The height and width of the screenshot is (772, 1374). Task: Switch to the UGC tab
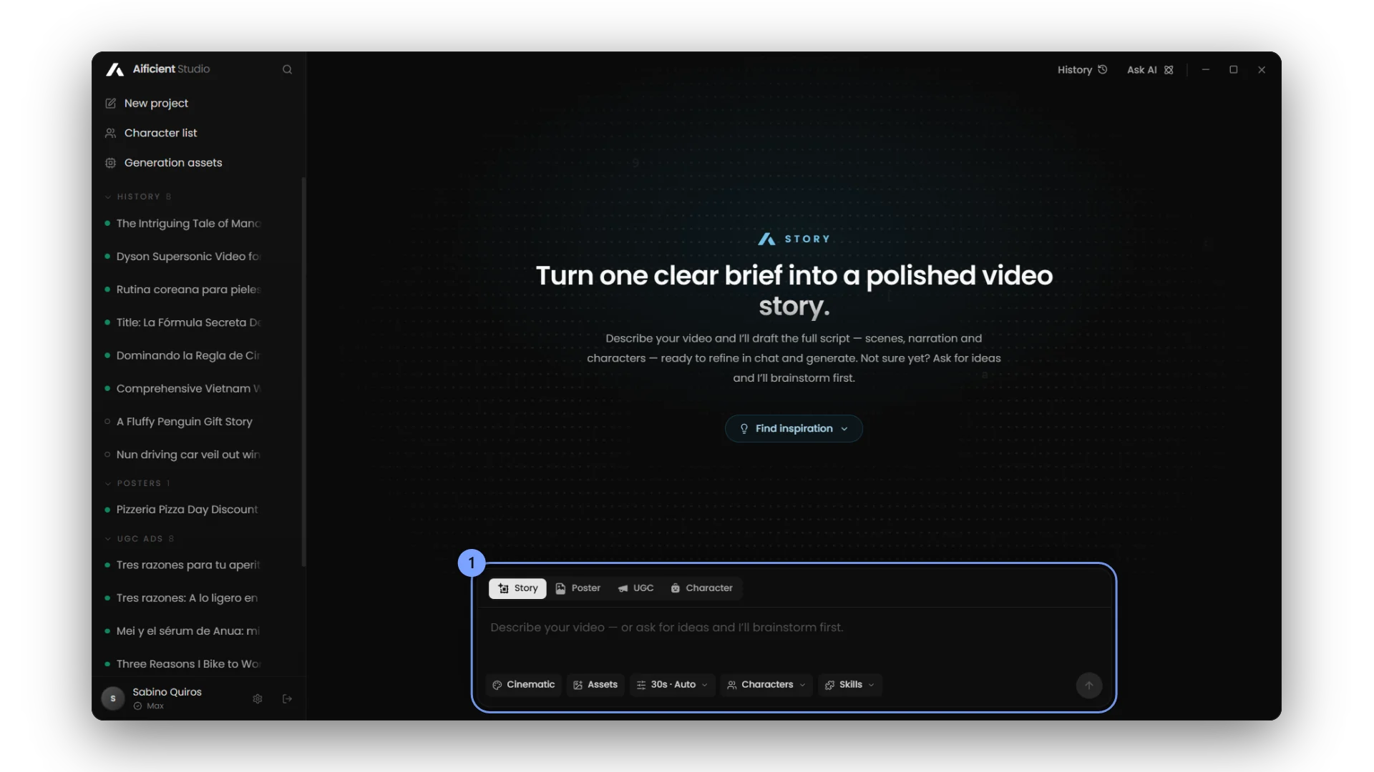636,588
